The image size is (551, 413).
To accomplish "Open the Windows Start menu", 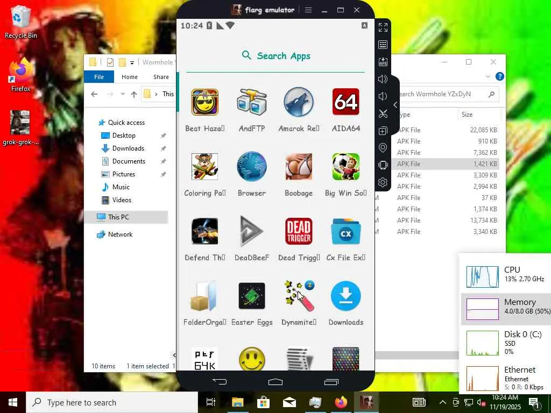I will click(x=13, y=402).
